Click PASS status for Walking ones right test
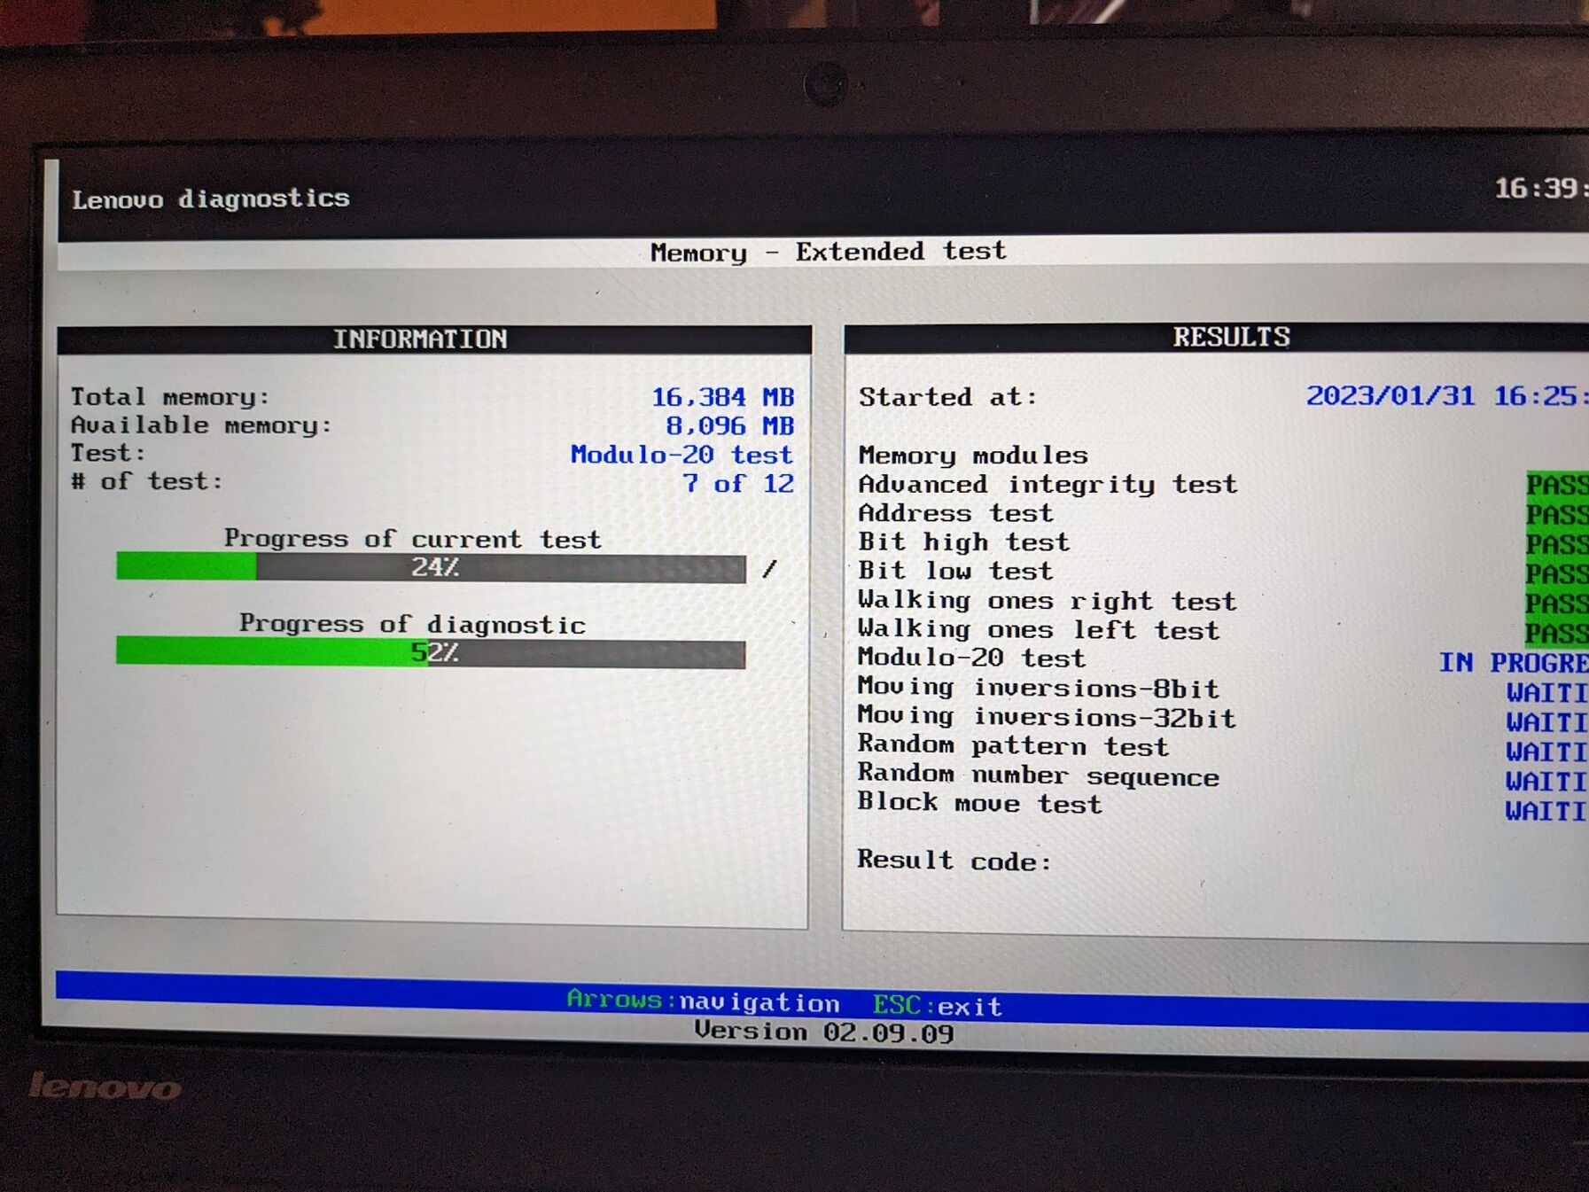The height and width of the screenshot is (1192, 1589). 1557,604
